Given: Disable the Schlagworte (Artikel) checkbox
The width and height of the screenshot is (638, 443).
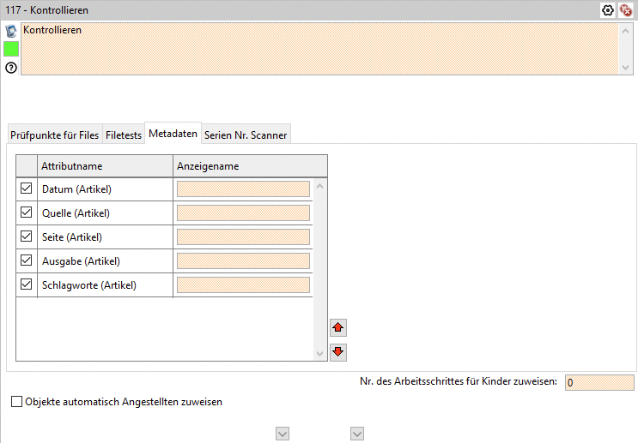Looking at the screenshot, I should (x=26, y=284).
